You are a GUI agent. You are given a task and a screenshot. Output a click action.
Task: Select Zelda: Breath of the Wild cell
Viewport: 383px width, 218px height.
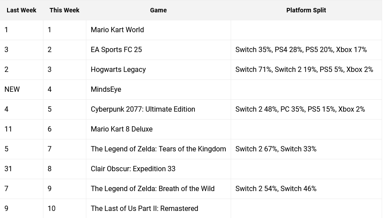coord(158,189)
